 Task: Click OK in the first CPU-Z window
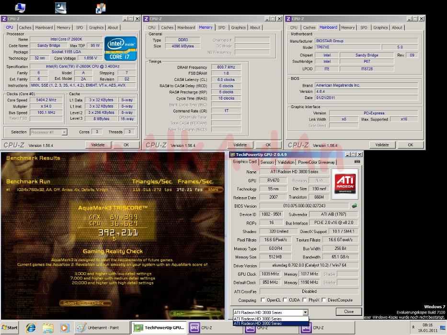pyautogui.click(x=126, y=145)
